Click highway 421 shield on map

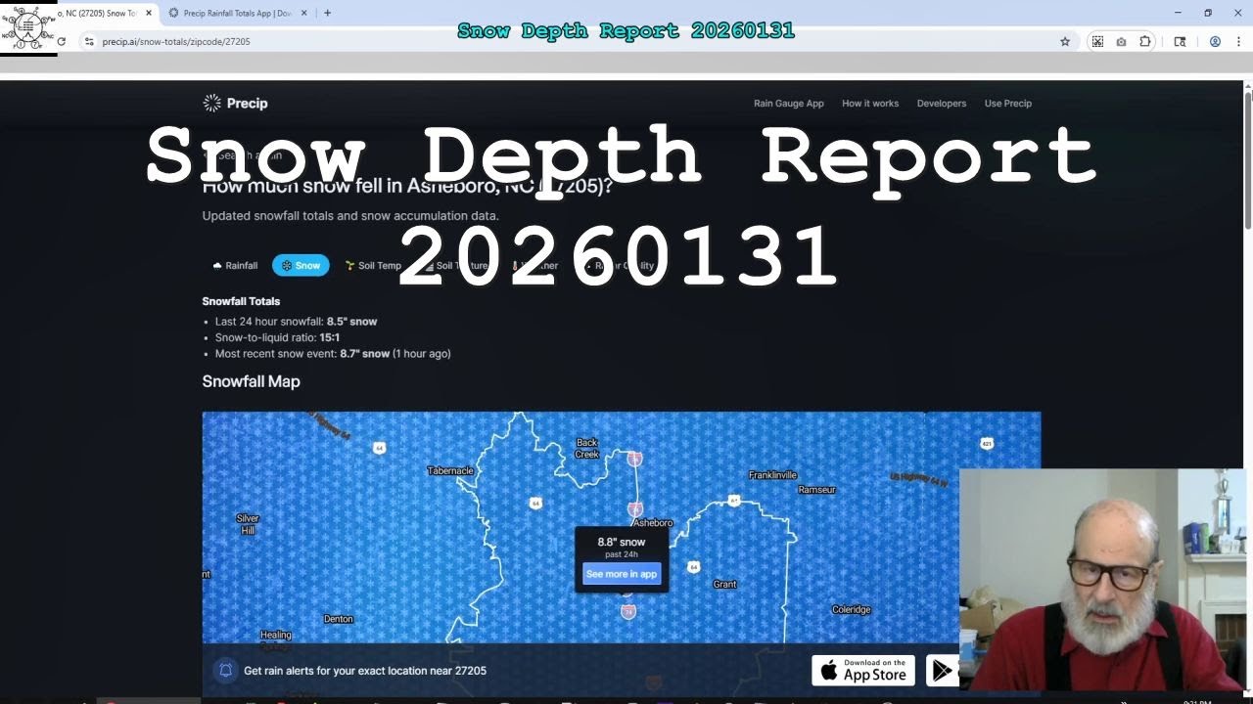tap(987, 444)
